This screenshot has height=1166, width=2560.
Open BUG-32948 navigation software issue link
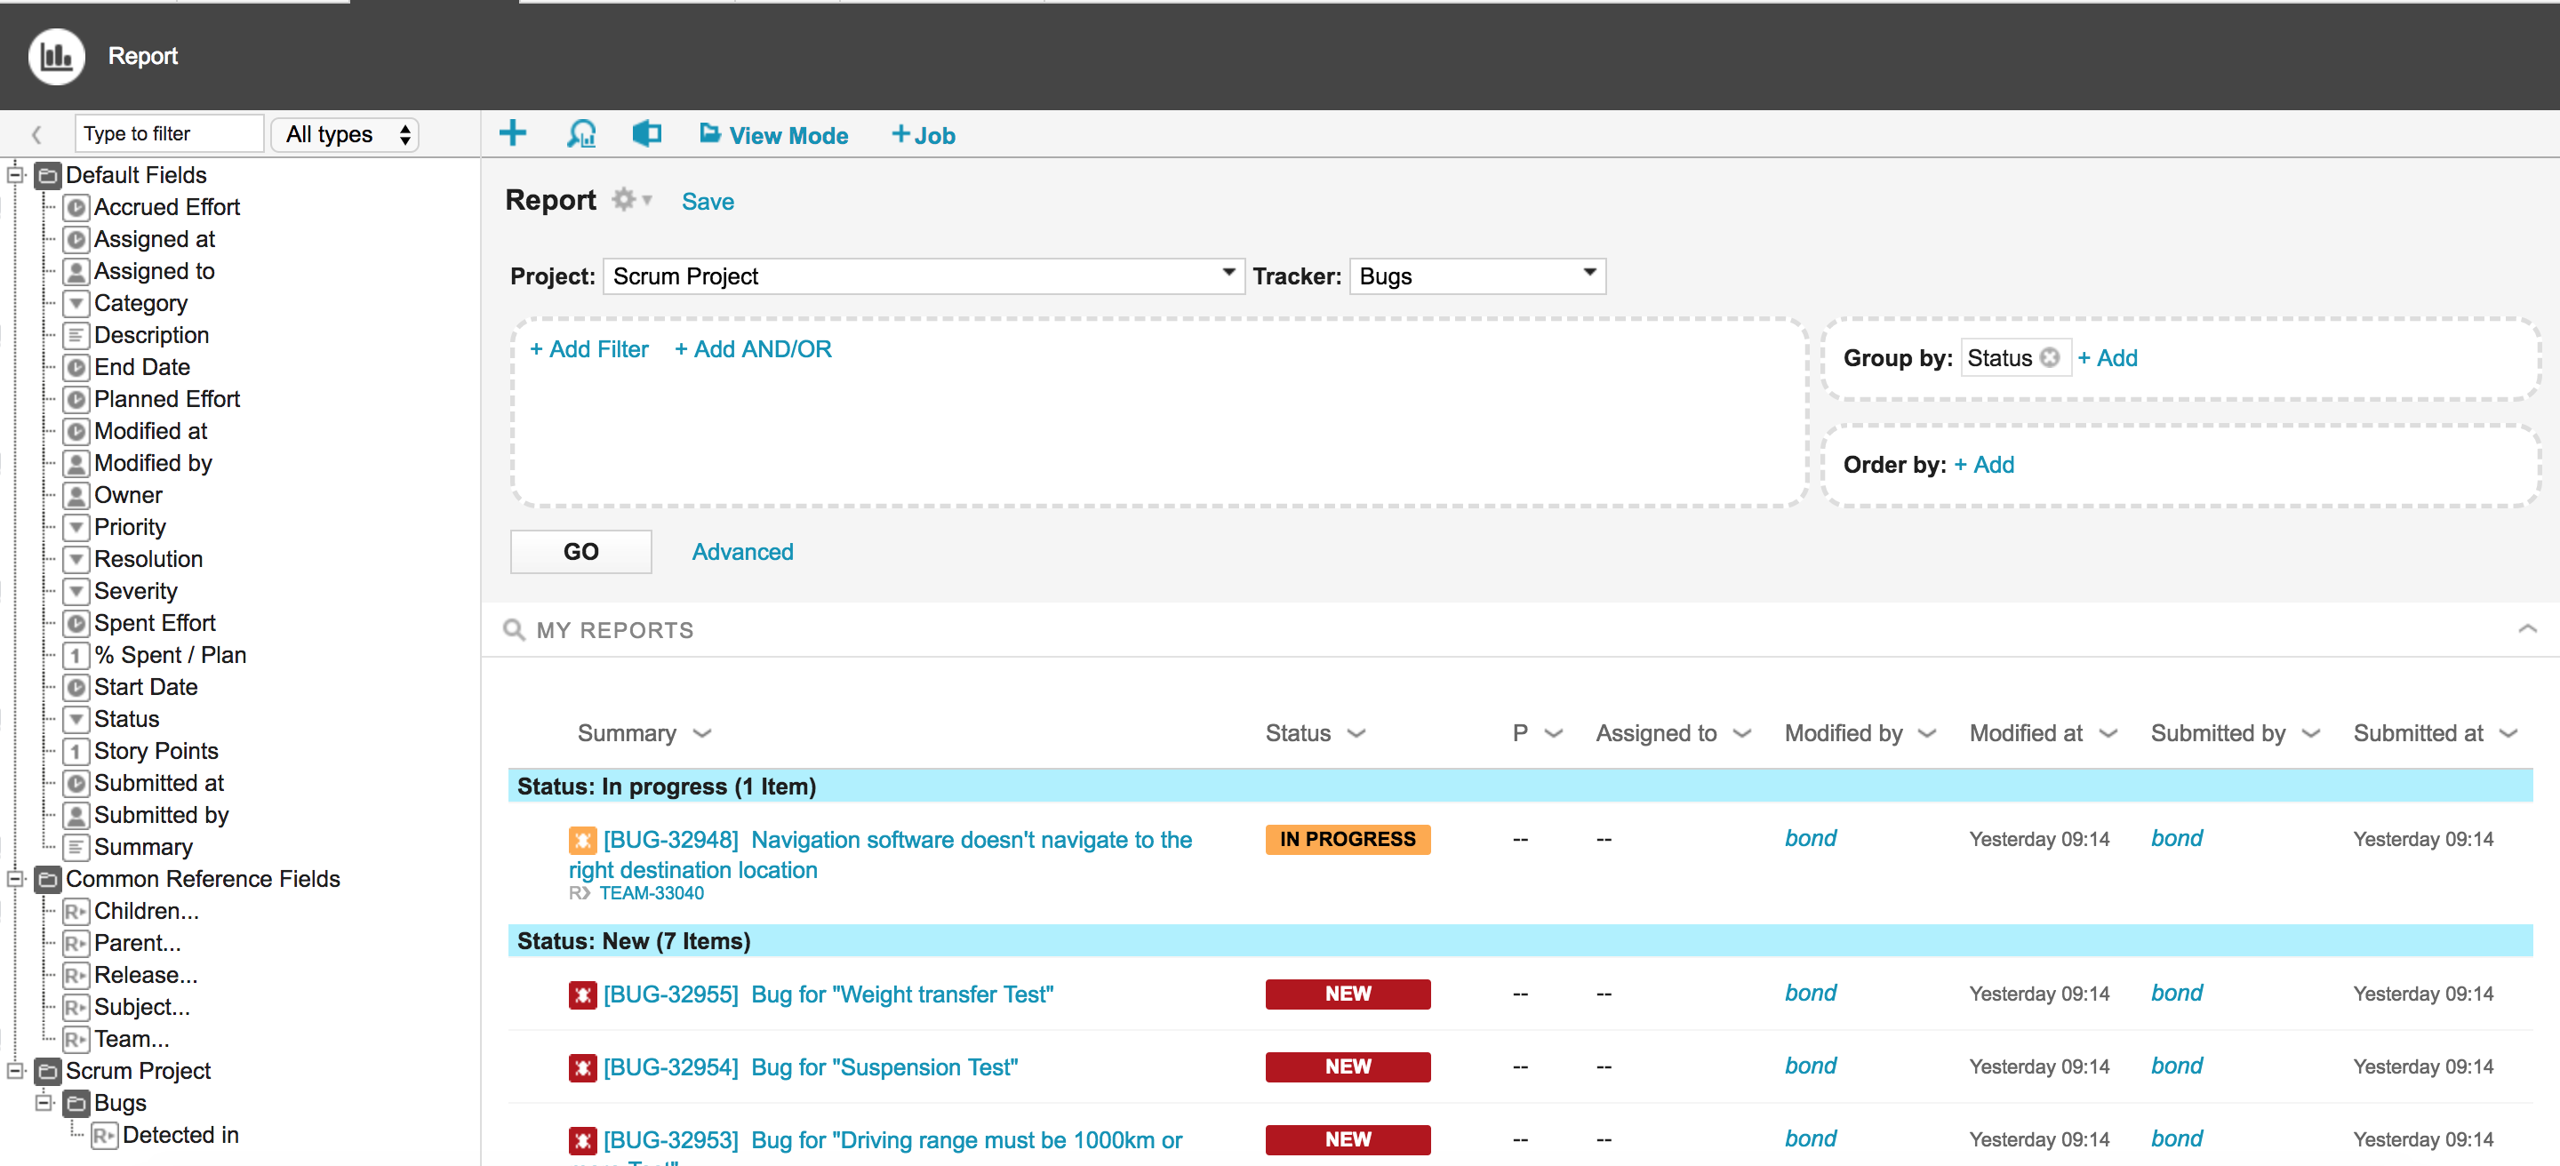881,854
